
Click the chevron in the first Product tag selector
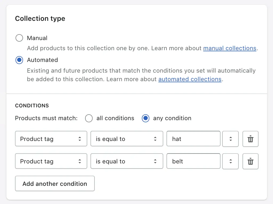click(x=80, y=139)
